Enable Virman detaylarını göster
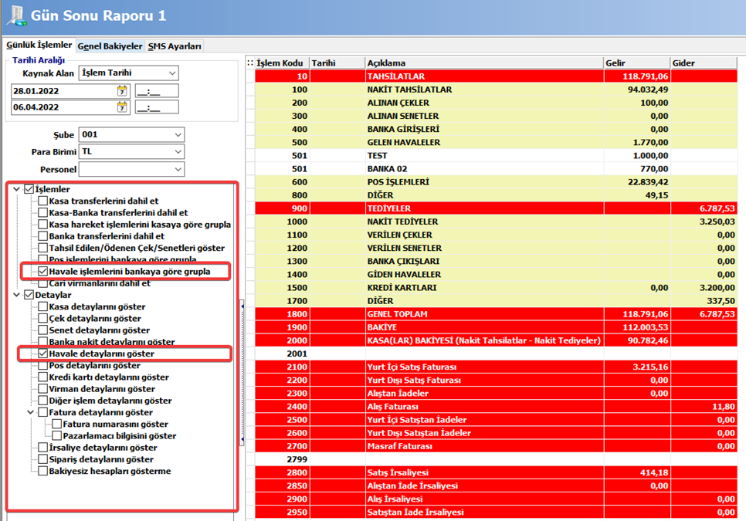This screenshot has height=521, width=746. coord(42,389)
